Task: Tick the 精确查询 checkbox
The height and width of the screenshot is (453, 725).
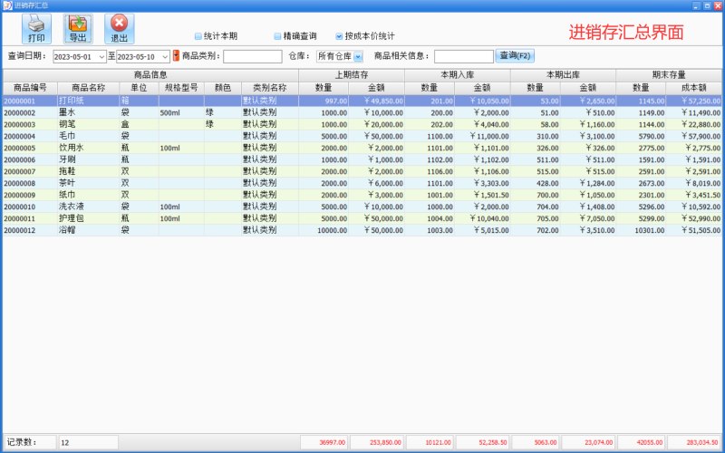Action: tap(277, 36)
